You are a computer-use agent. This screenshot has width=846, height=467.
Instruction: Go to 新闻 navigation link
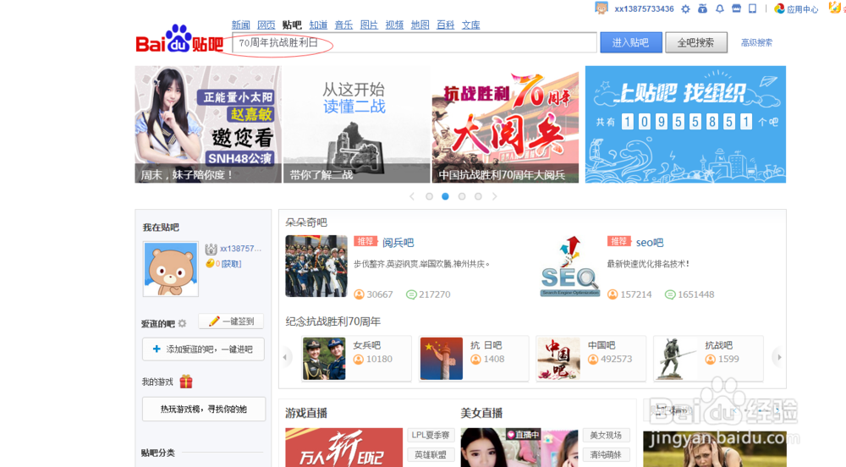[240, 25]
